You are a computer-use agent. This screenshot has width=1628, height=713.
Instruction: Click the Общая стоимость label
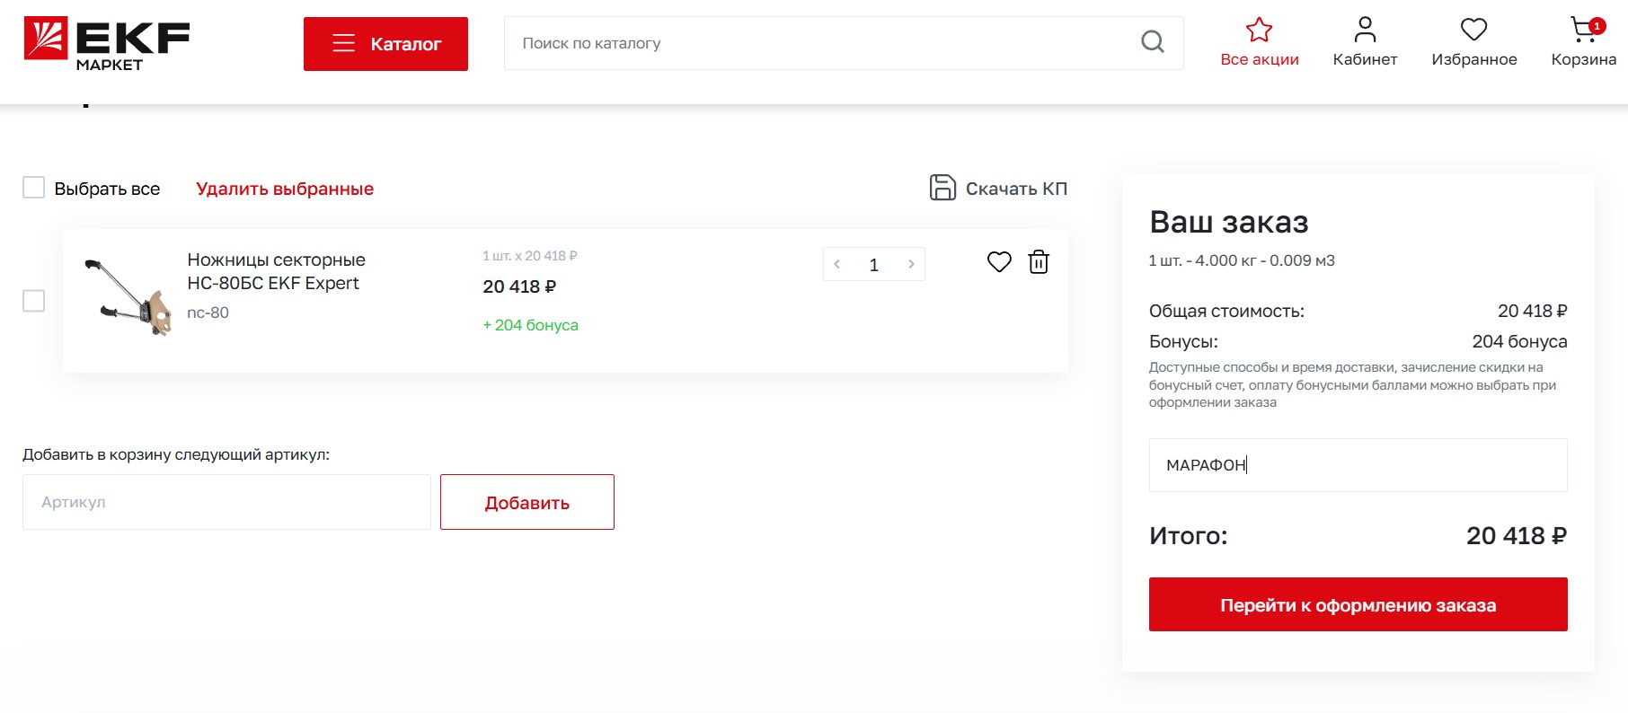click(x=1226, y=312)
